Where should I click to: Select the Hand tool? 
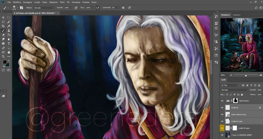pos(9,52)
